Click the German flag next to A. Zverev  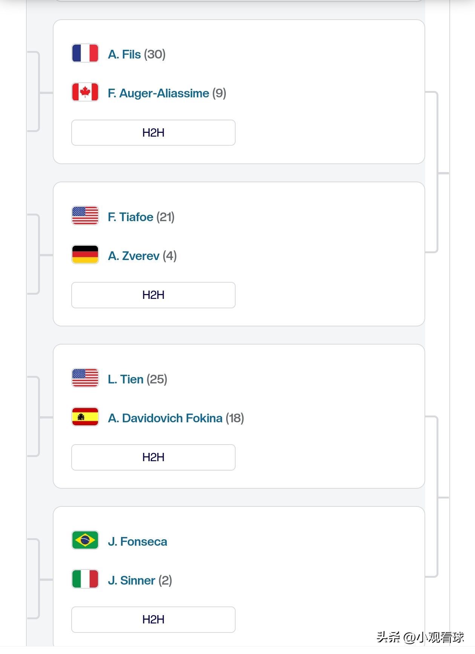[x=85, y=255]
